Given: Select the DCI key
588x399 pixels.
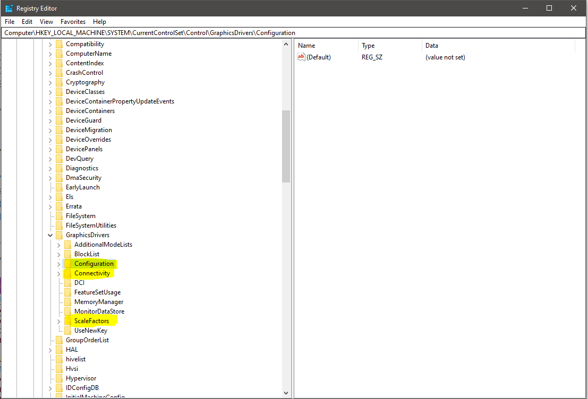Looking at the screenshot, I should pyautogui.click(x=79, y=283).
